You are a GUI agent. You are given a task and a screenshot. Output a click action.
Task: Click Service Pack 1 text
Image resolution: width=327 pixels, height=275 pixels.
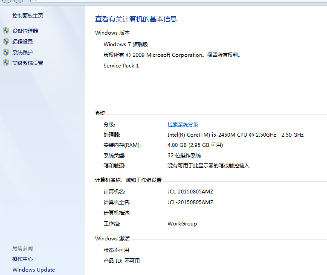tap(121, 66)
